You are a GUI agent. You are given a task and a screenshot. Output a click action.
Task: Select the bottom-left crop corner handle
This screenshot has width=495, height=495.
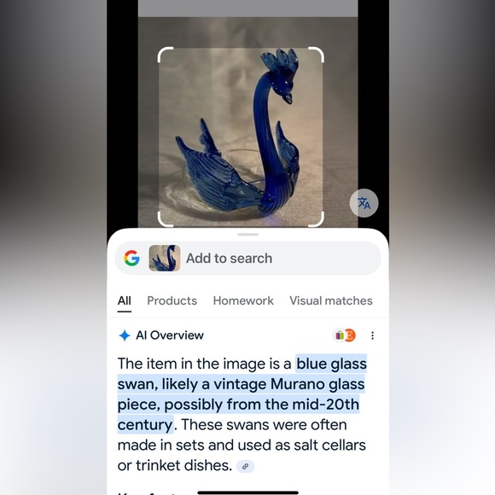click(x=165, y=219)
